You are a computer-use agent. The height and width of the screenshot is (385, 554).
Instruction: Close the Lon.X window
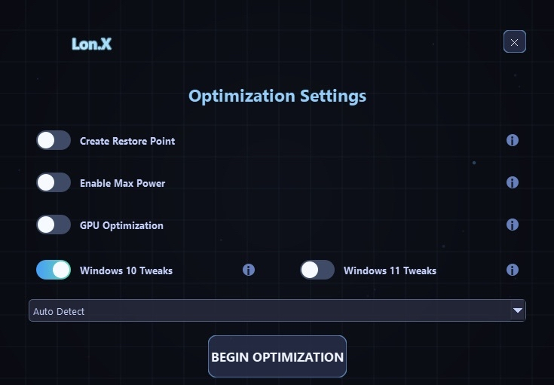coord(514,42)
